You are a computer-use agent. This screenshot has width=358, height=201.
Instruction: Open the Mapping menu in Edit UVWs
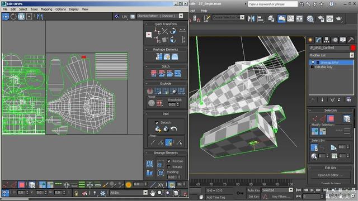click(46, 9)
